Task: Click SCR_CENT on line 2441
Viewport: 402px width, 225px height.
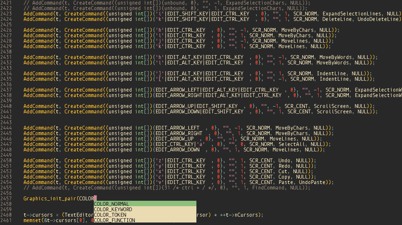Action: tap(299, 112)
